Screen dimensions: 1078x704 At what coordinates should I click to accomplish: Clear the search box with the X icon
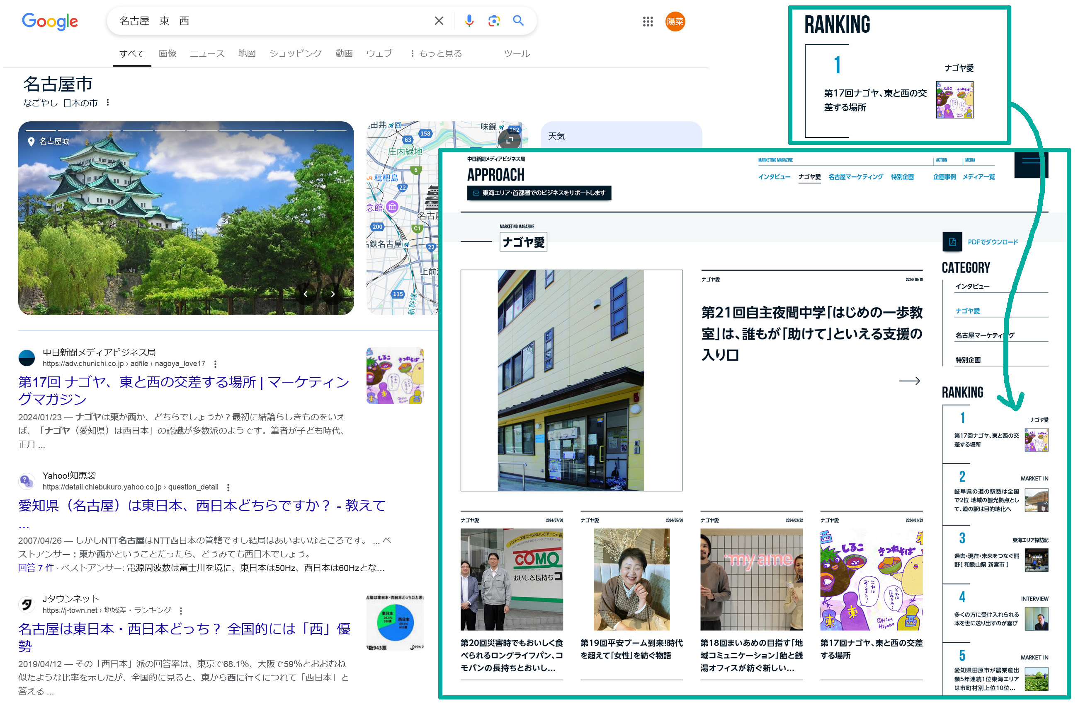pos(438,21)
